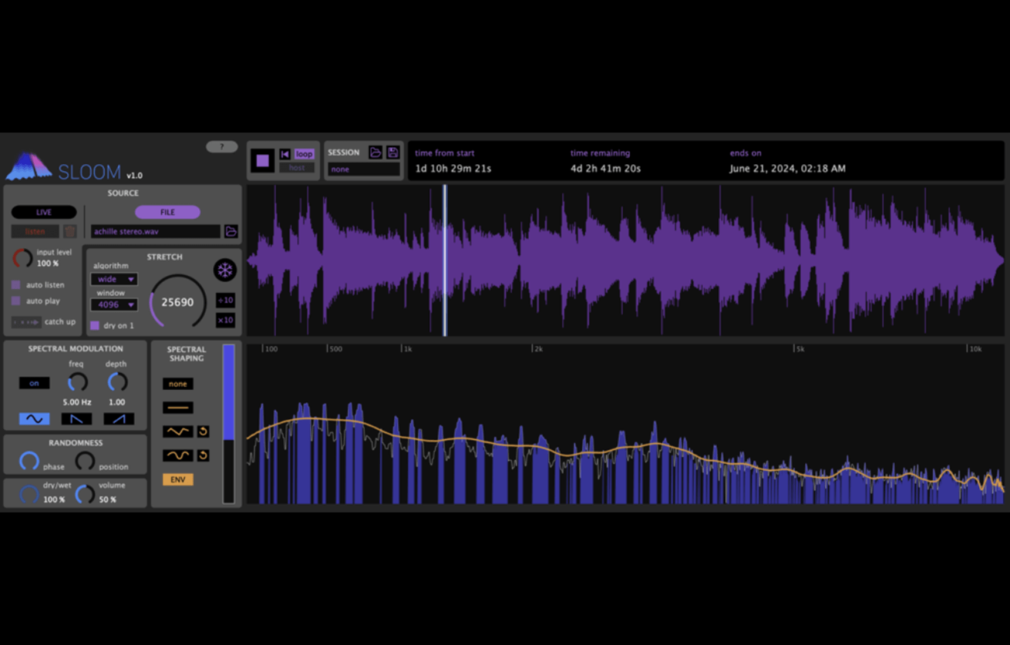Click the rewind to start icon
1010x645 pixels.
tap(285, 155)
